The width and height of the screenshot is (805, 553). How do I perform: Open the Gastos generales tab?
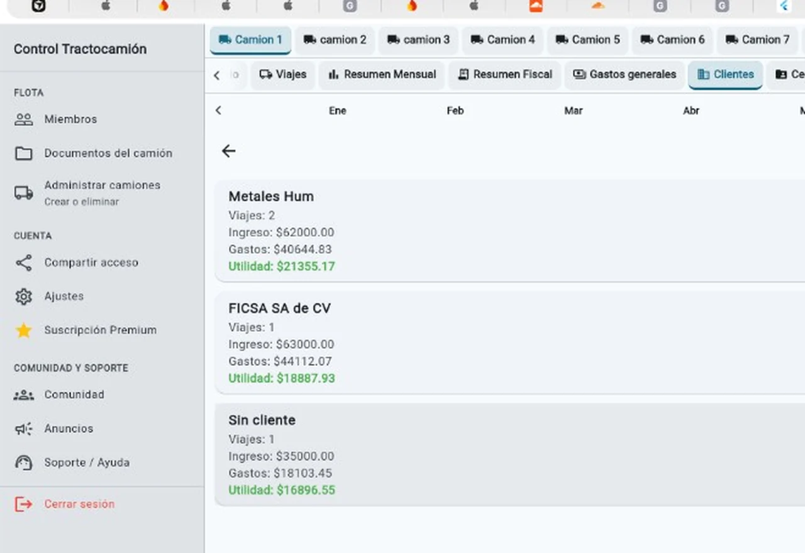click(x=625, y=75)
